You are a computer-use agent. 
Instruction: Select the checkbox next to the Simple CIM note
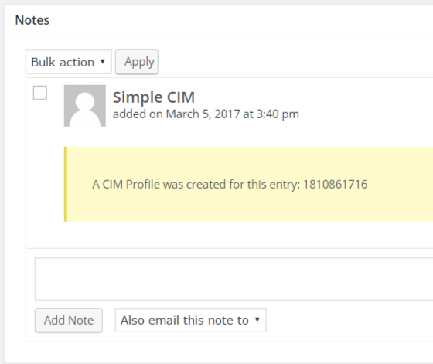[40, 93]
